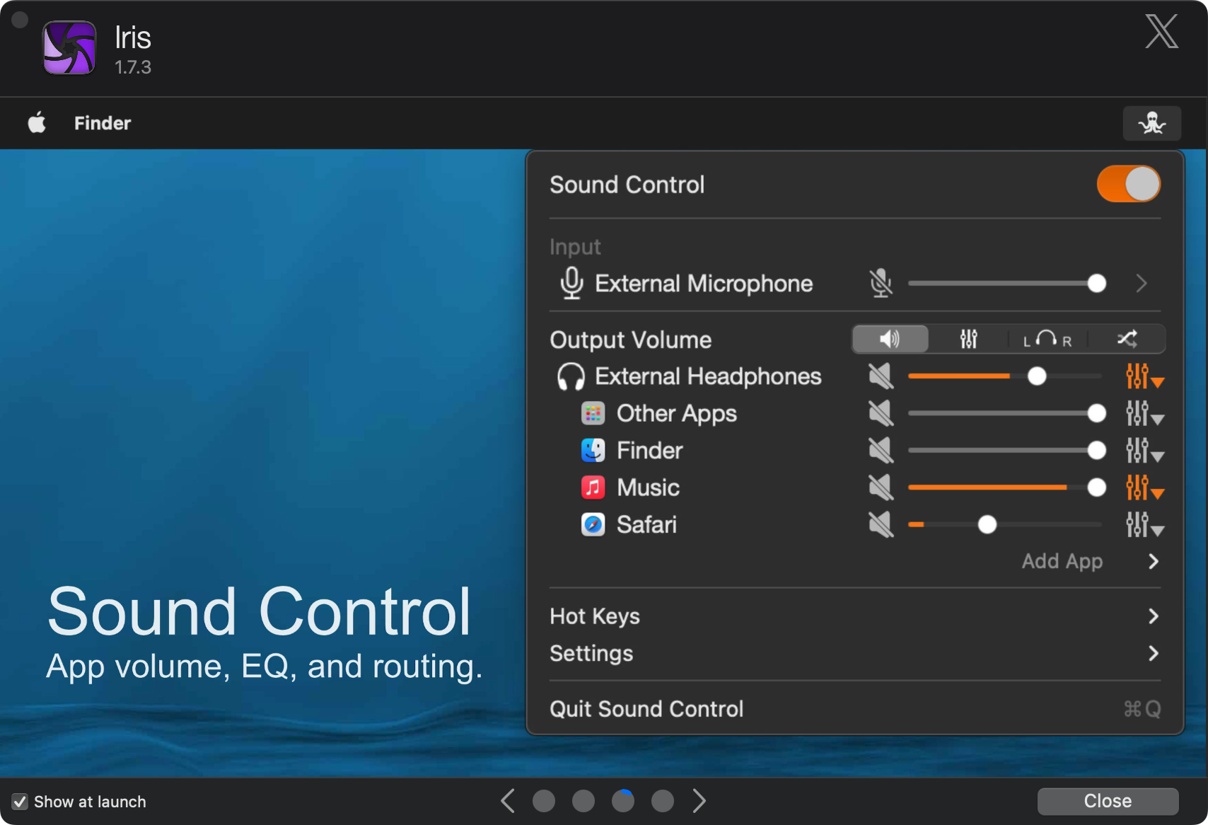The image size is (1208, 825).
Task: Mute the Music app audio
Action: [881, 487]
